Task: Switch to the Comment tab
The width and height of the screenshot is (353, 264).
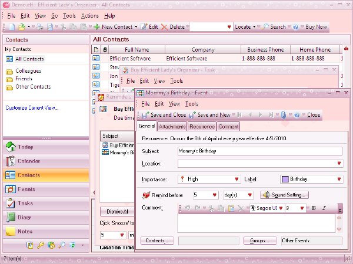Action: pos(228,127)
